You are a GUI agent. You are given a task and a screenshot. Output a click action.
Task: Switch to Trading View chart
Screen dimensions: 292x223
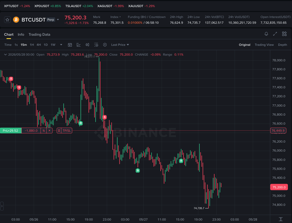264,45
